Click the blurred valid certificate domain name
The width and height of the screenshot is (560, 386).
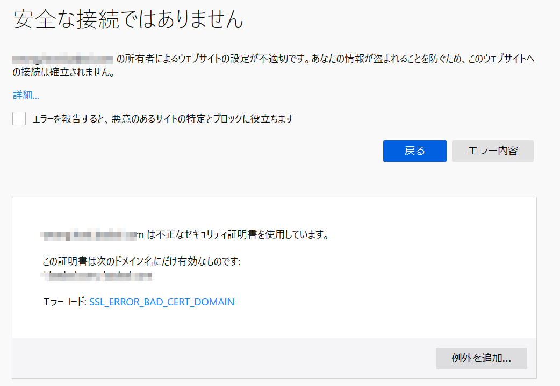click(97, 276)
